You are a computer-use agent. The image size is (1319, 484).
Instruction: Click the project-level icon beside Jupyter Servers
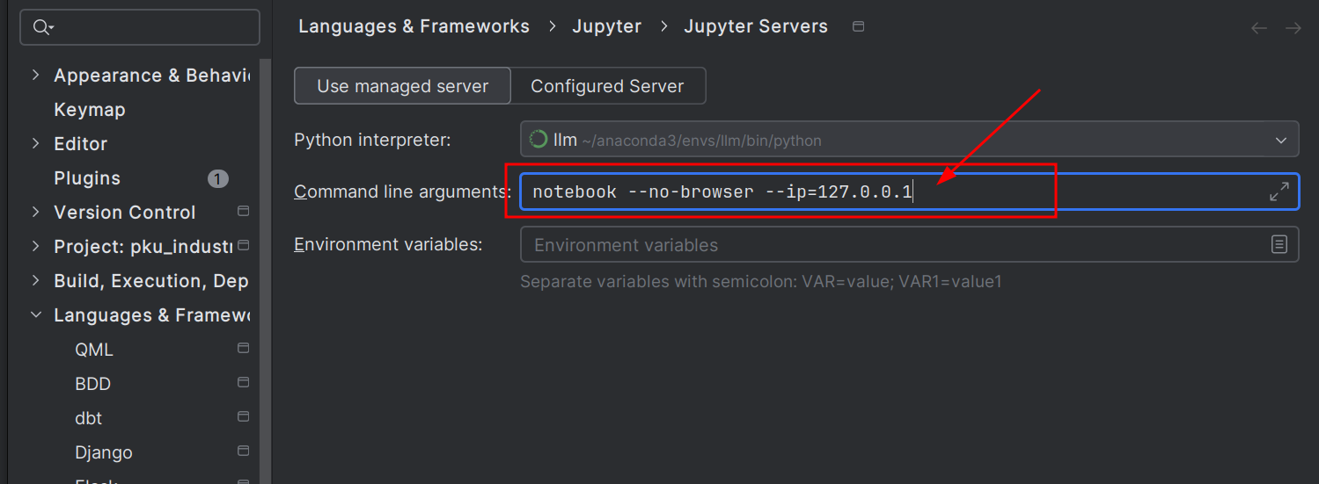tap(859, 26)
